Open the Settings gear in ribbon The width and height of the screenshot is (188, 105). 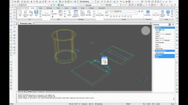[89, 13]
